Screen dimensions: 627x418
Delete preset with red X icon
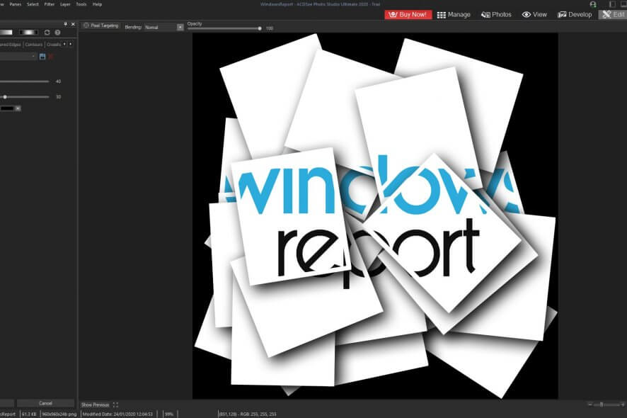(51, 57)
